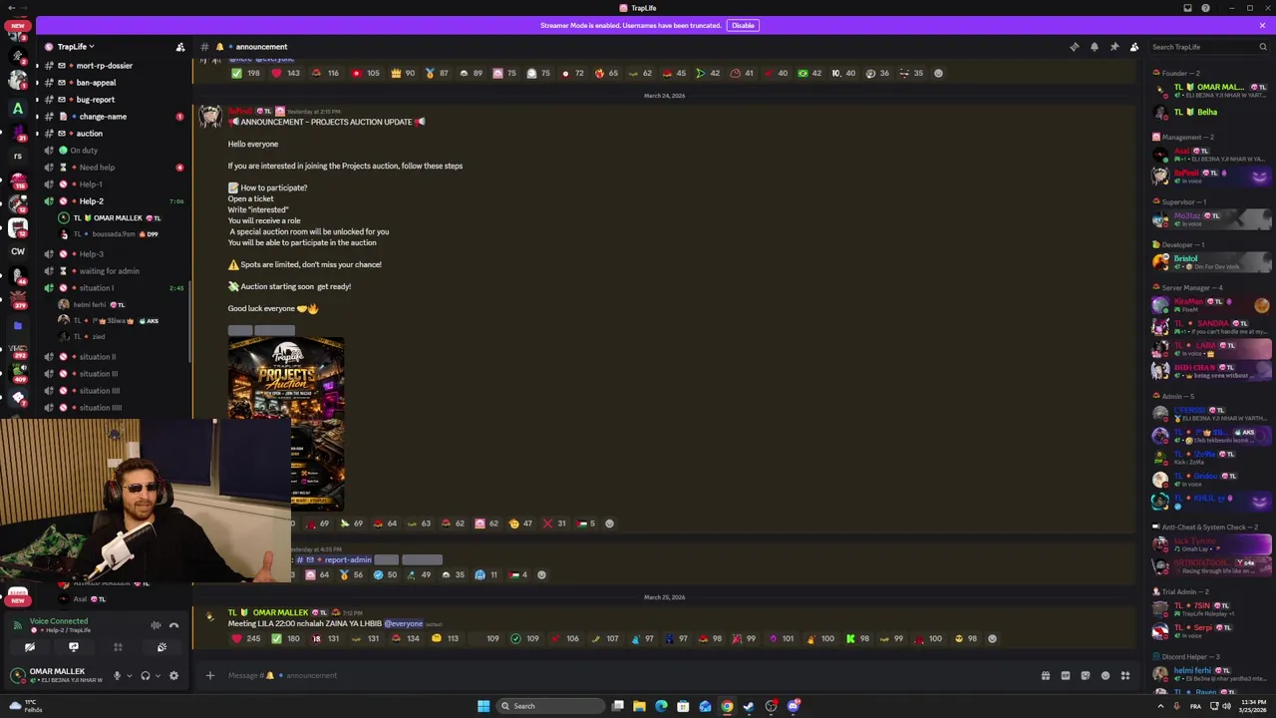Image resolution: width=1276 pixels, height=718 pixels.
Task: Open Voice Connected details
Action: [x=59, y=622]
